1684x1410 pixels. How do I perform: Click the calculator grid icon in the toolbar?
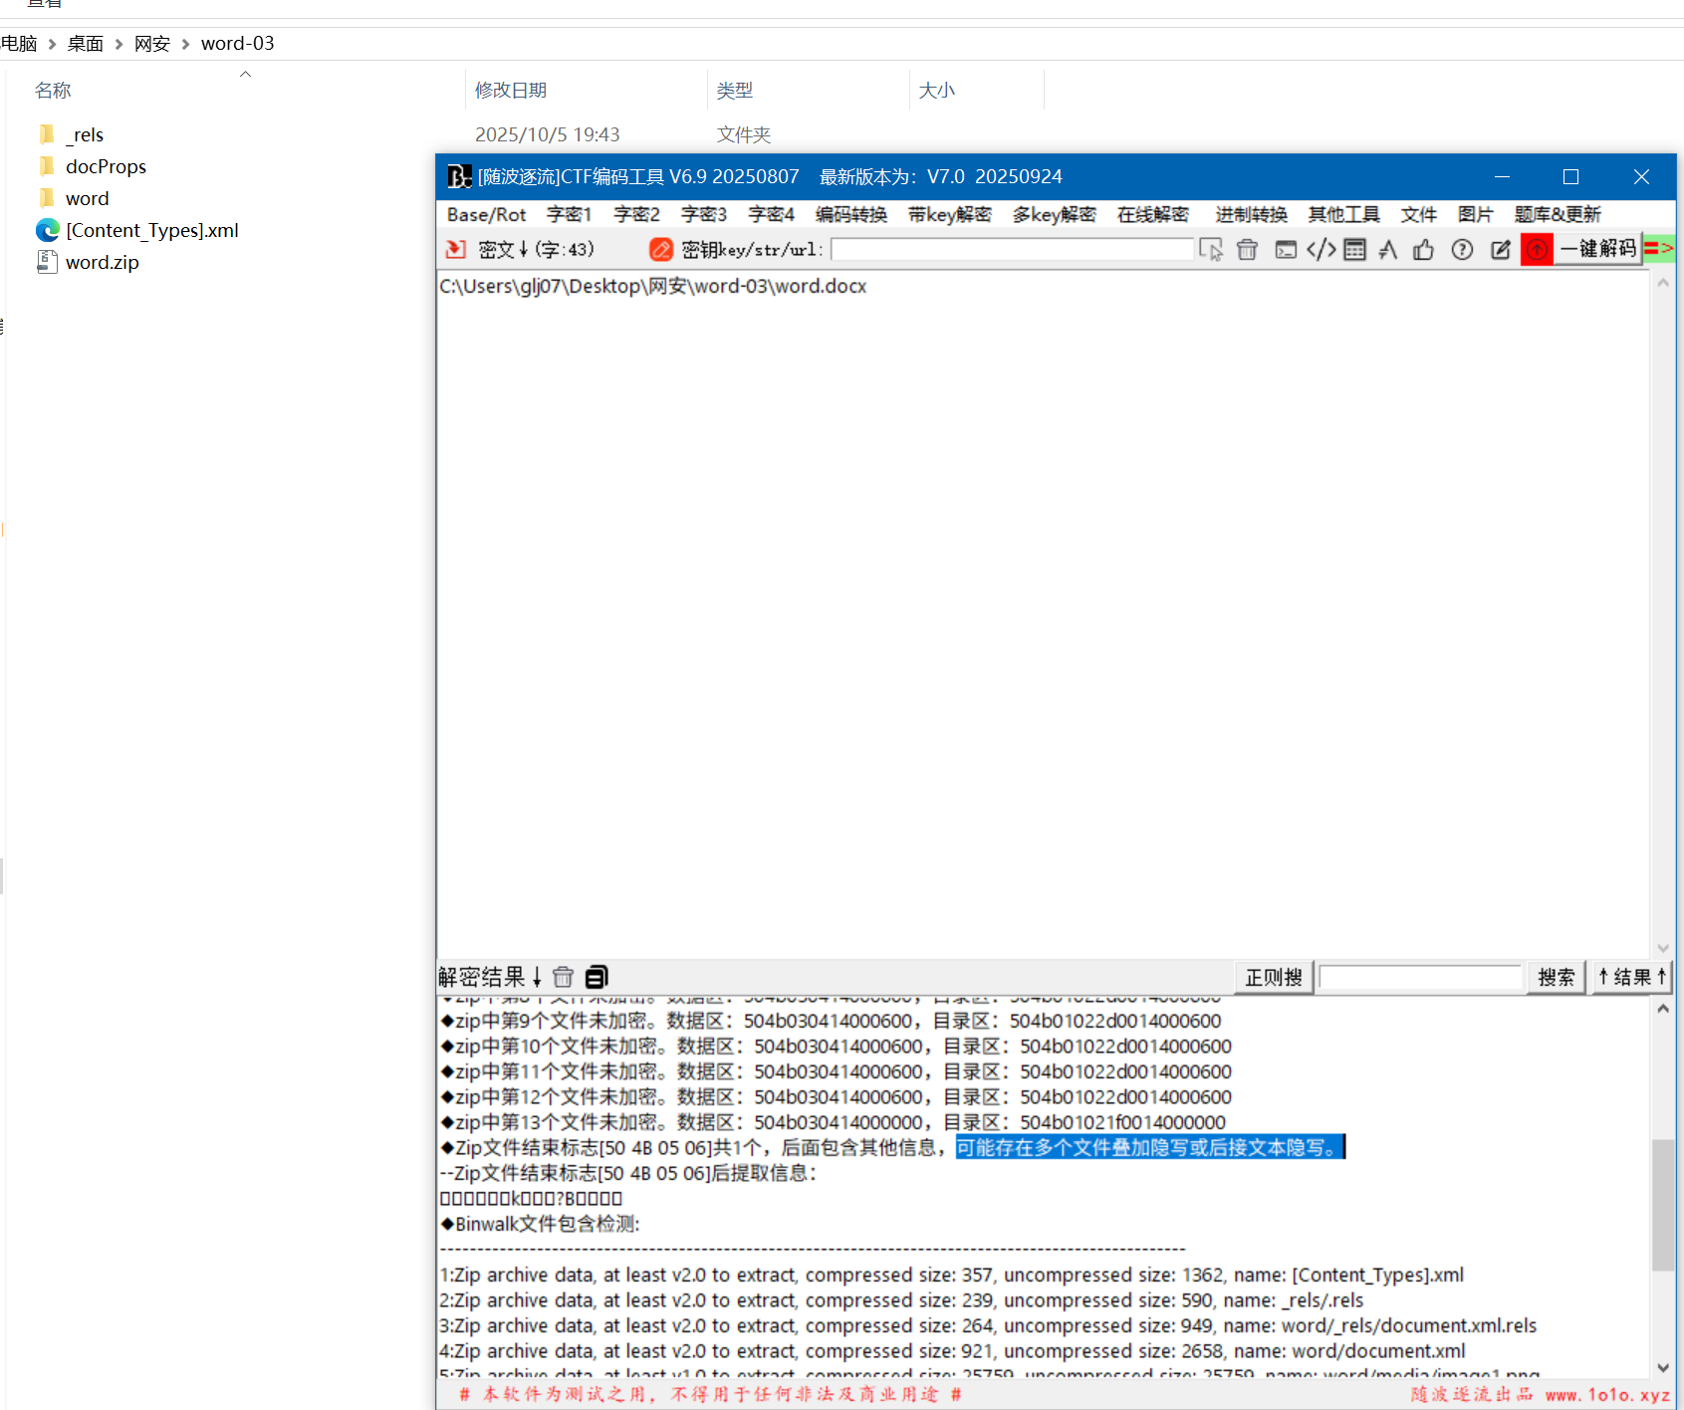(x=1354, y=250)
